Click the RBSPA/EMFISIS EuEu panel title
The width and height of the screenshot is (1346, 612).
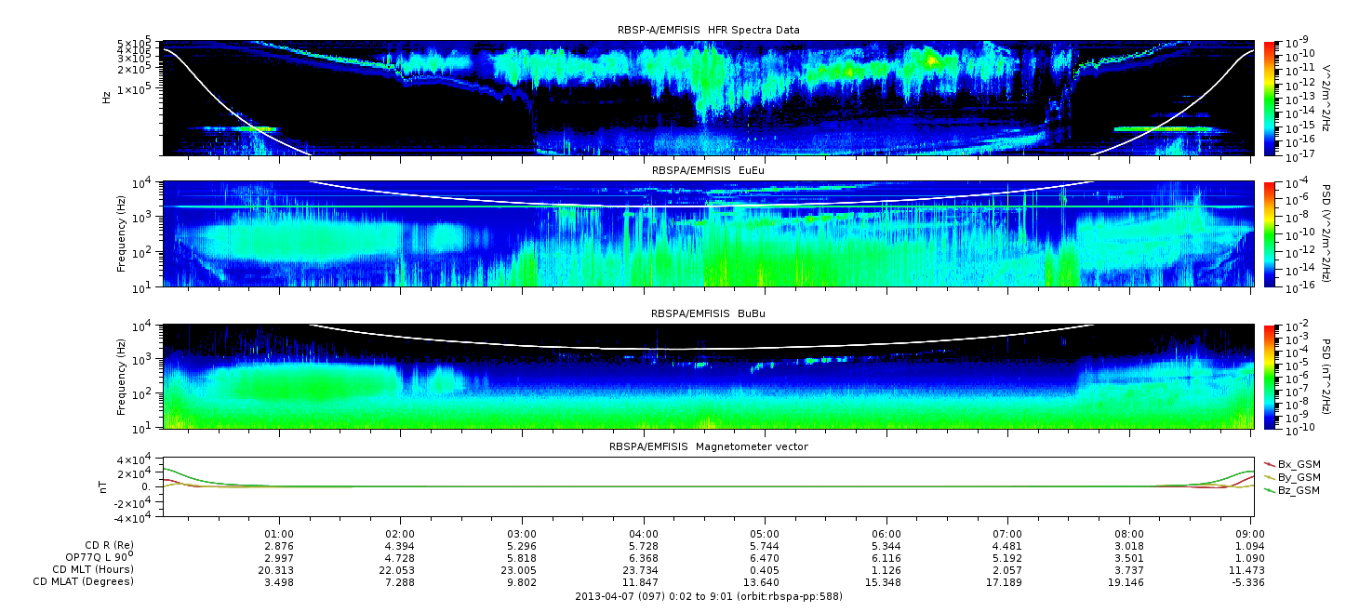coord(708,171)
